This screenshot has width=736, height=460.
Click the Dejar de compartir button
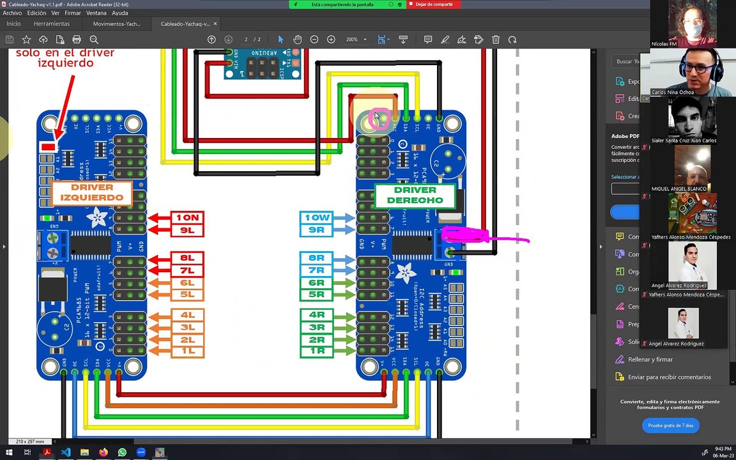(x=434, y=4)
